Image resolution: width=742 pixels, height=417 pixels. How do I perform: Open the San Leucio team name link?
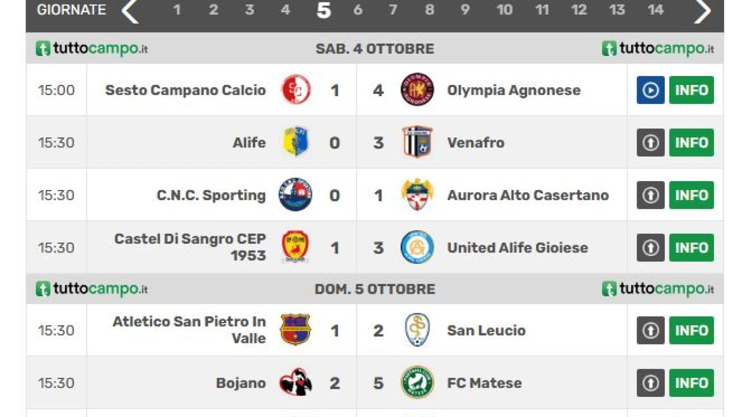coord(486,331)
